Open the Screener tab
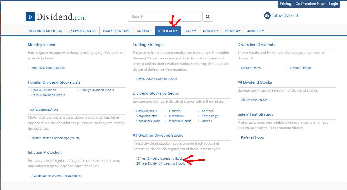 (x=144, y=31)
